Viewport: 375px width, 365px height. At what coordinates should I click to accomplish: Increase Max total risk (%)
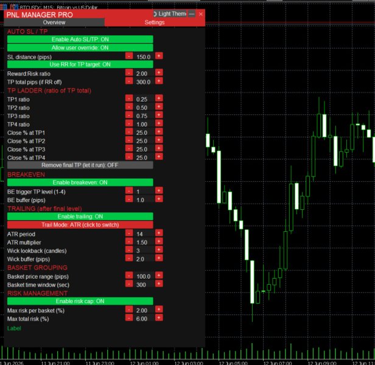click(159, 318)
